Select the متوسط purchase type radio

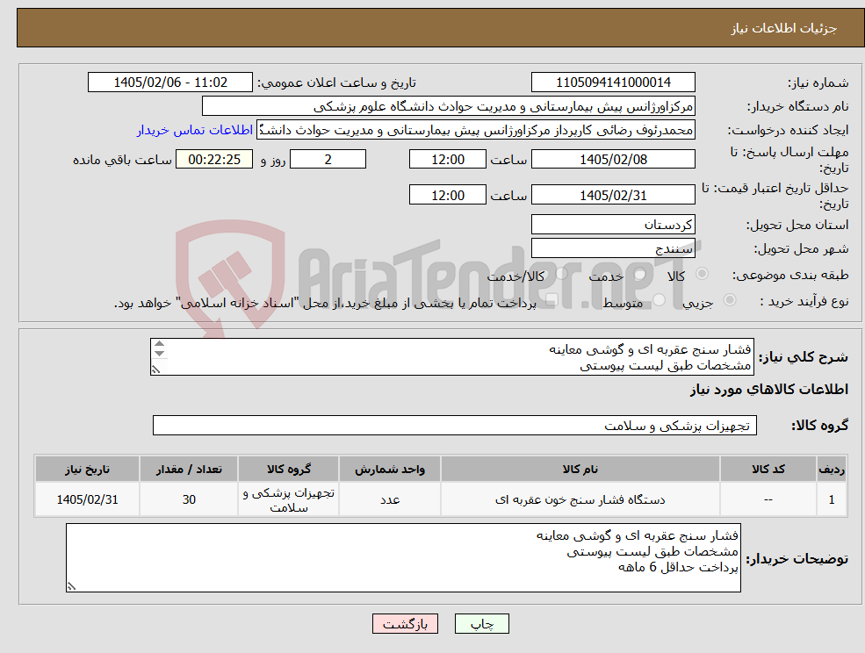[x=660, y=300]
